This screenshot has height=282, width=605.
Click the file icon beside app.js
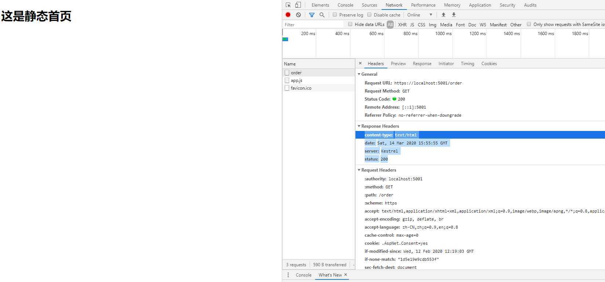pos(287,80)
